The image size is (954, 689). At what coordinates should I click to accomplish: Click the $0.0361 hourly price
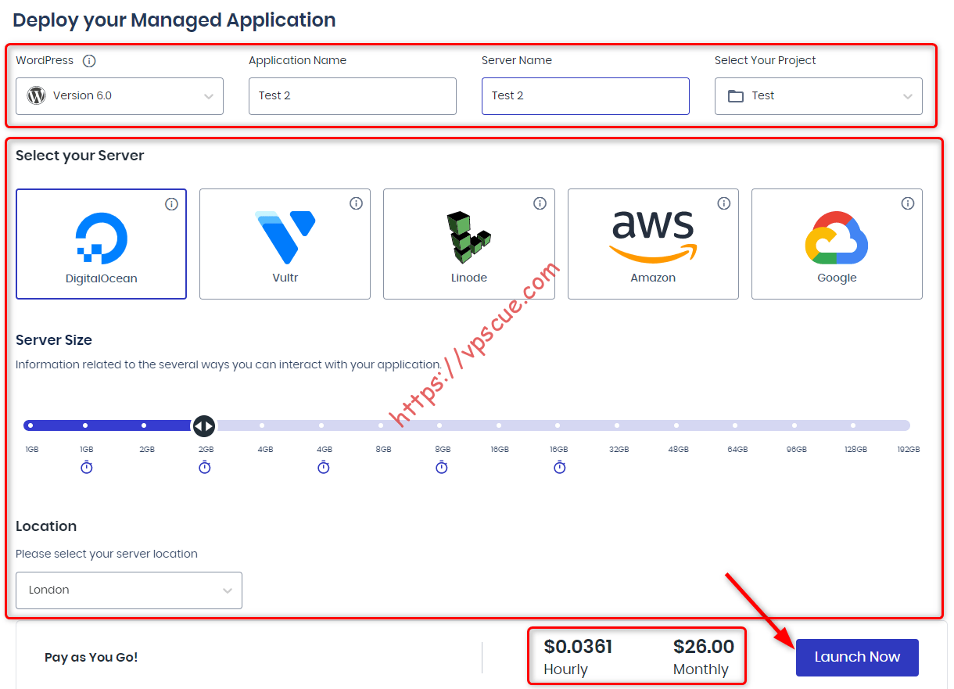click(578, 647)
